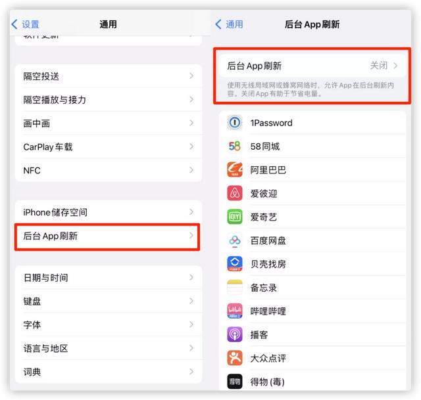Tap the 阿里巴巴 orange app icon
Screen dimensions: 421x400
point(235,169)
